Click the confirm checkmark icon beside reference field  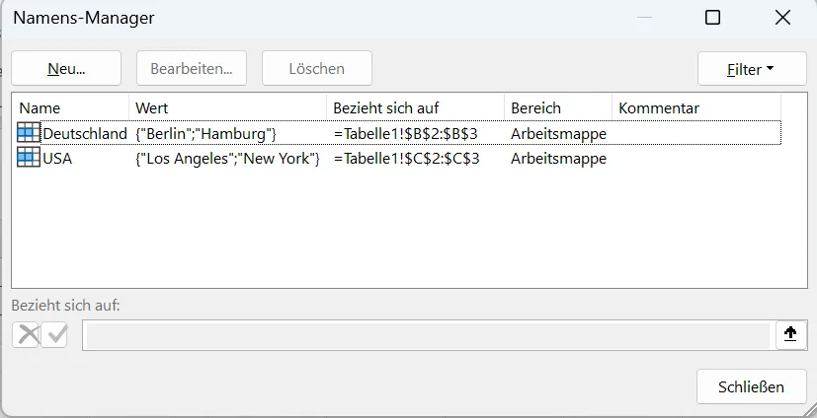(54, 334)
